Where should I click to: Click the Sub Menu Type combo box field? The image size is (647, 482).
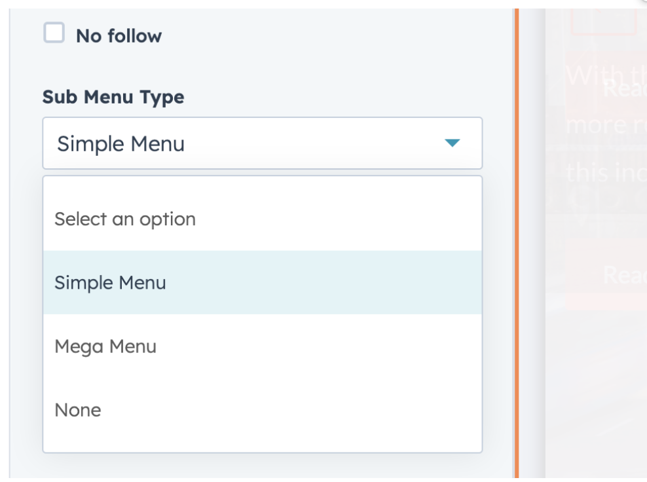262,143
